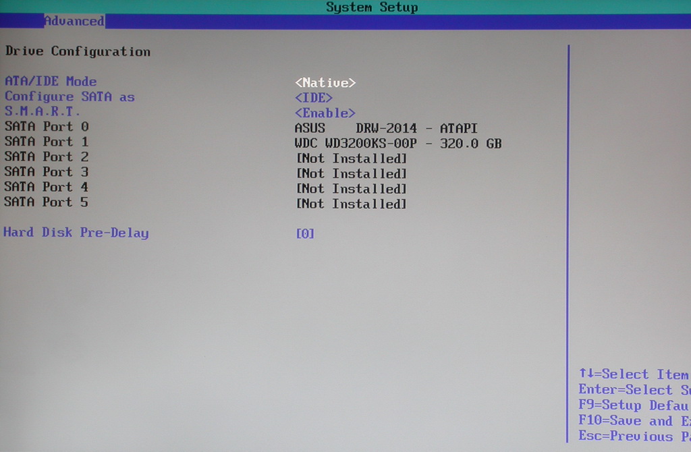Viewport: 691px width, 452px height.
Task: Click SATA Port 2's [Not Installed] value
Action: coord(351,158)
